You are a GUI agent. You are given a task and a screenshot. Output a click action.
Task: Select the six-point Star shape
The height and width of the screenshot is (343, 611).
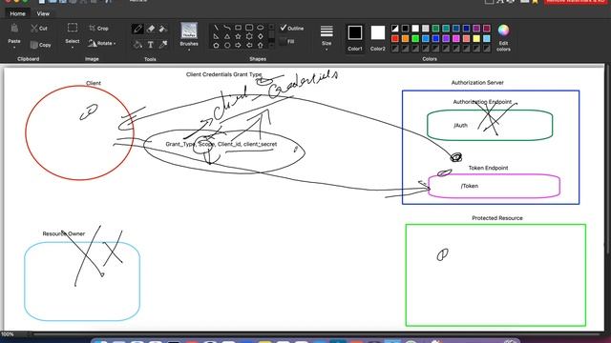(249, 36)
